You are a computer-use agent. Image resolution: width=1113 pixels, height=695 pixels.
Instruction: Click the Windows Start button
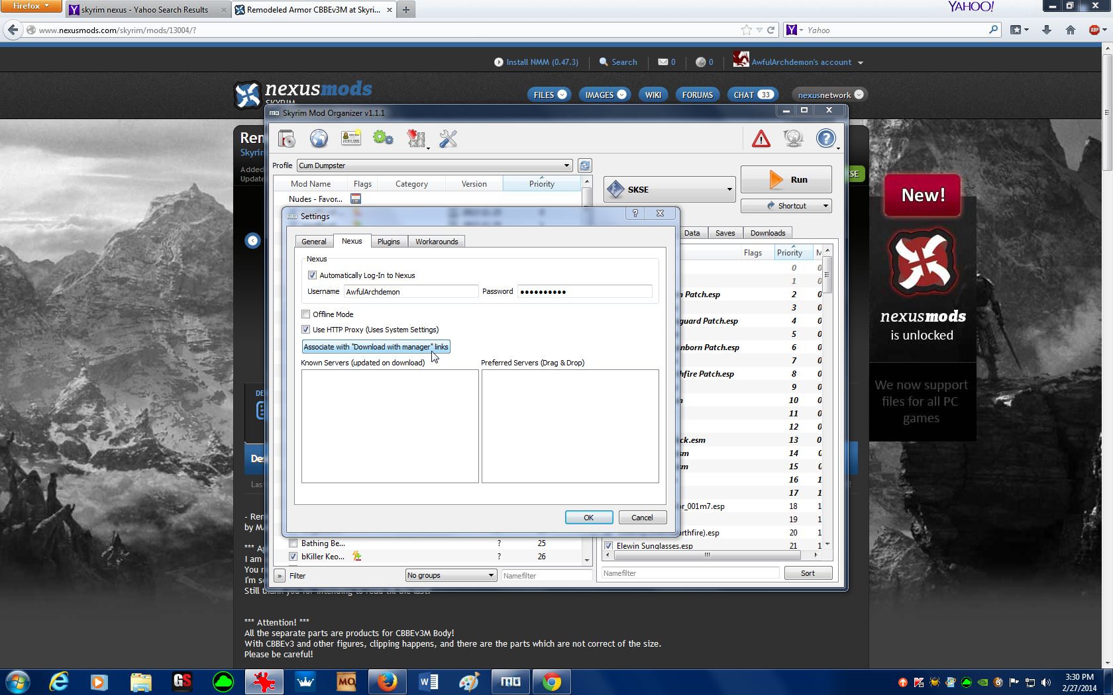click(x=17, y=682)
